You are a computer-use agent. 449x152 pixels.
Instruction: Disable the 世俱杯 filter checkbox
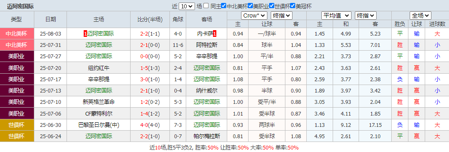[x=271, y=6]
